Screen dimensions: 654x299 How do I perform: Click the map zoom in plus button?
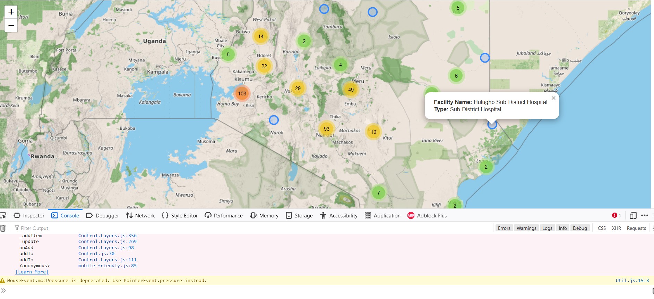11,12
